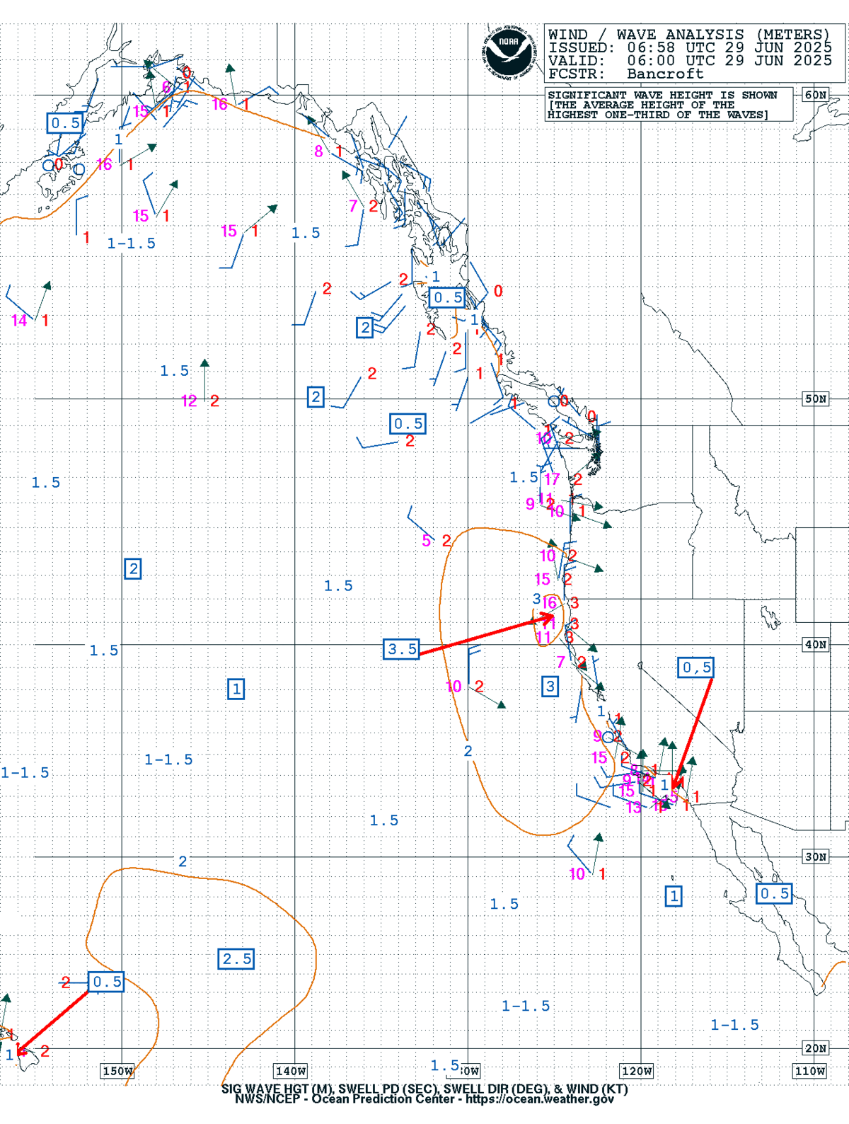Click the boxed 2 label west of 150W line
The image size is (849, 1124).
[132, 568]
